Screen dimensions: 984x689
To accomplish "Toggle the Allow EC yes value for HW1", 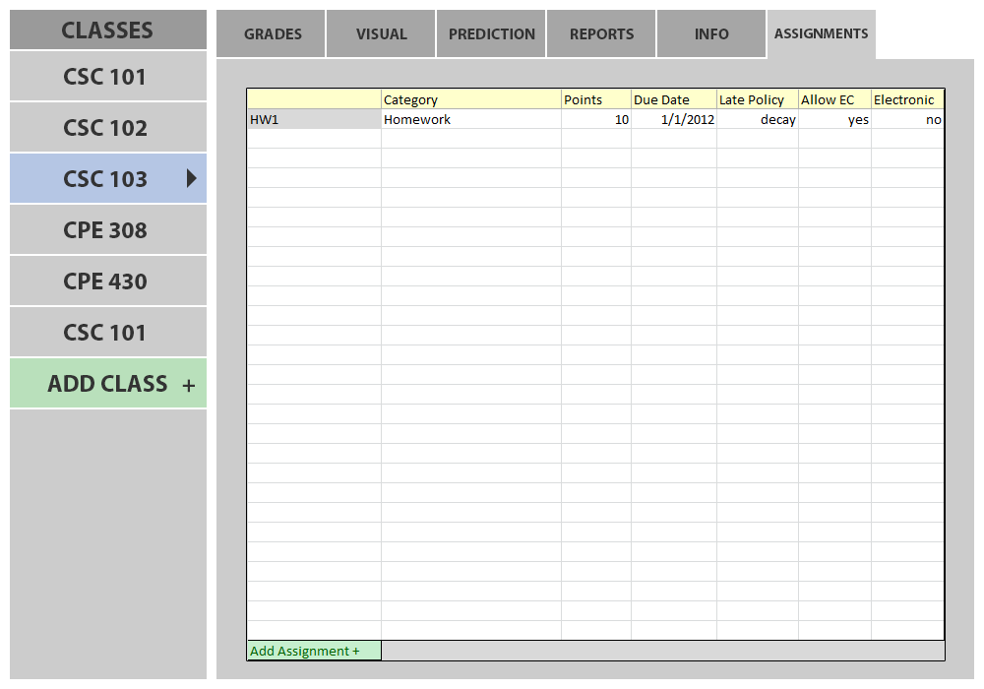I will point(834,119).
